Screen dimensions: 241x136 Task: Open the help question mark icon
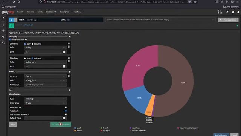(x=233, y=12)
